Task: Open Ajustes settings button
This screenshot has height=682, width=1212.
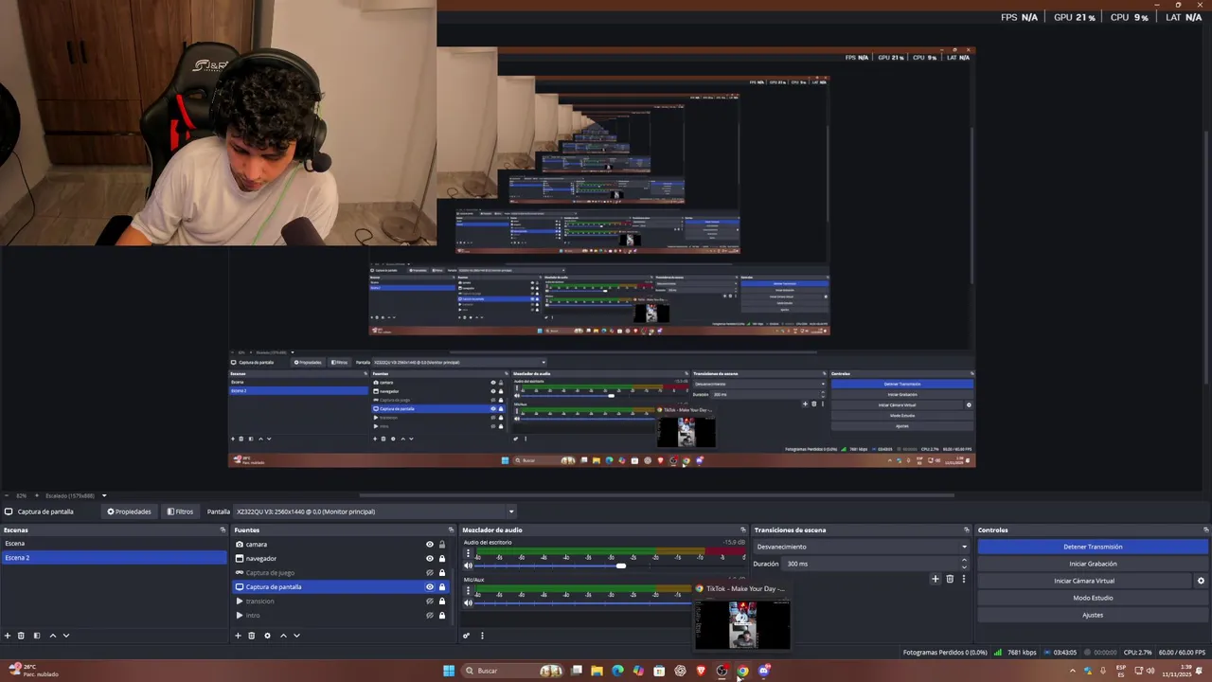Action: (x=1093, y=615)
